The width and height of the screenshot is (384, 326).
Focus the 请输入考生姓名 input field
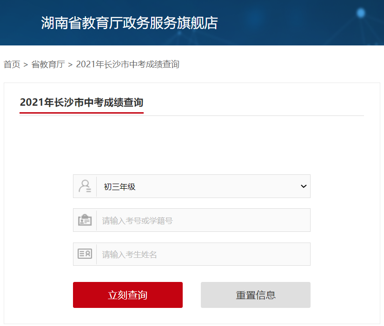tap(203, 254)
